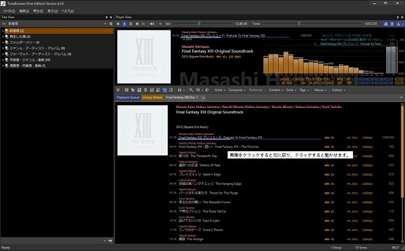Skip to the next track
This screenshot has height=251, width=405.
(x=143, y=24)
